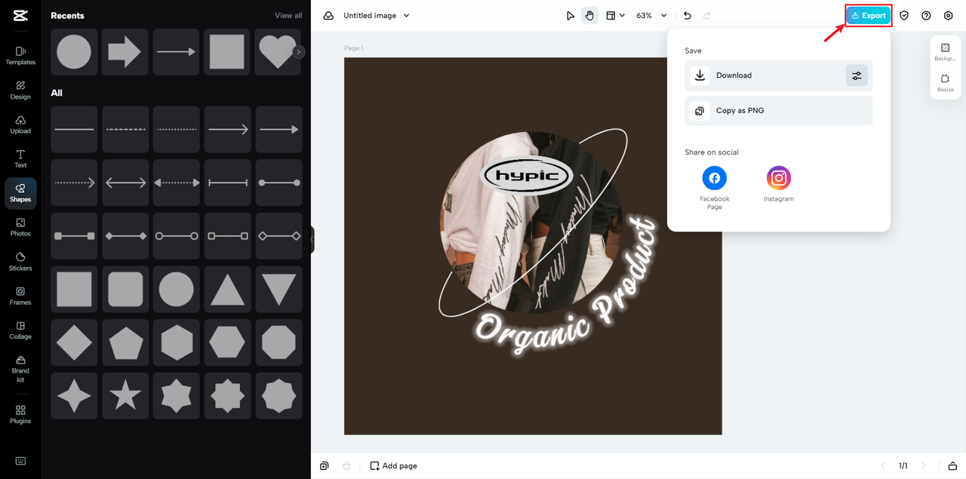
Task: Choose Copy as PNG
Action: [779, 111]
